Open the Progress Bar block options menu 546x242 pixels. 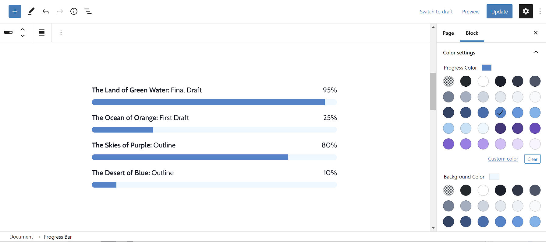61,33
